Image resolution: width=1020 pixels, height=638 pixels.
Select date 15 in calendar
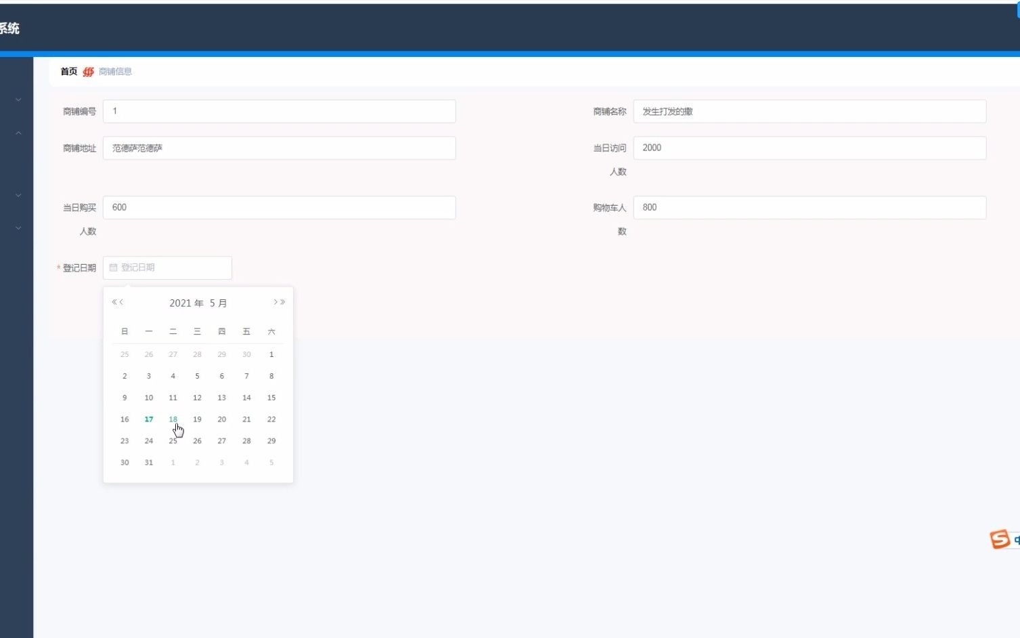click(271, 398)
